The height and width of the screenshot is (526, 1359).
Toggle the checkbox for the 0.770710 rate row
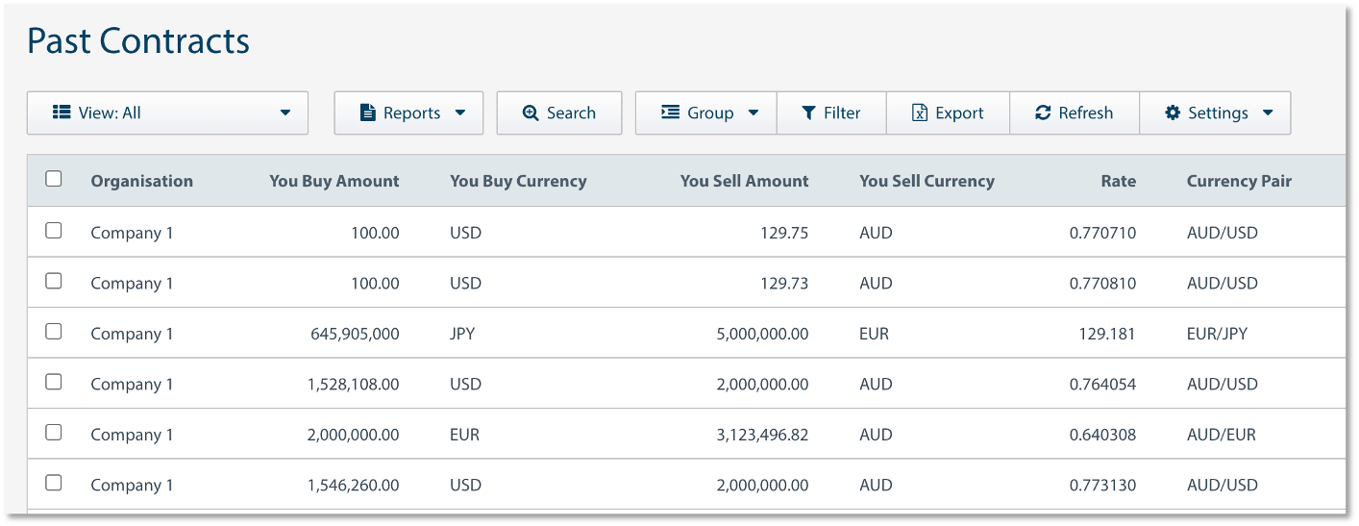[54, 231]
